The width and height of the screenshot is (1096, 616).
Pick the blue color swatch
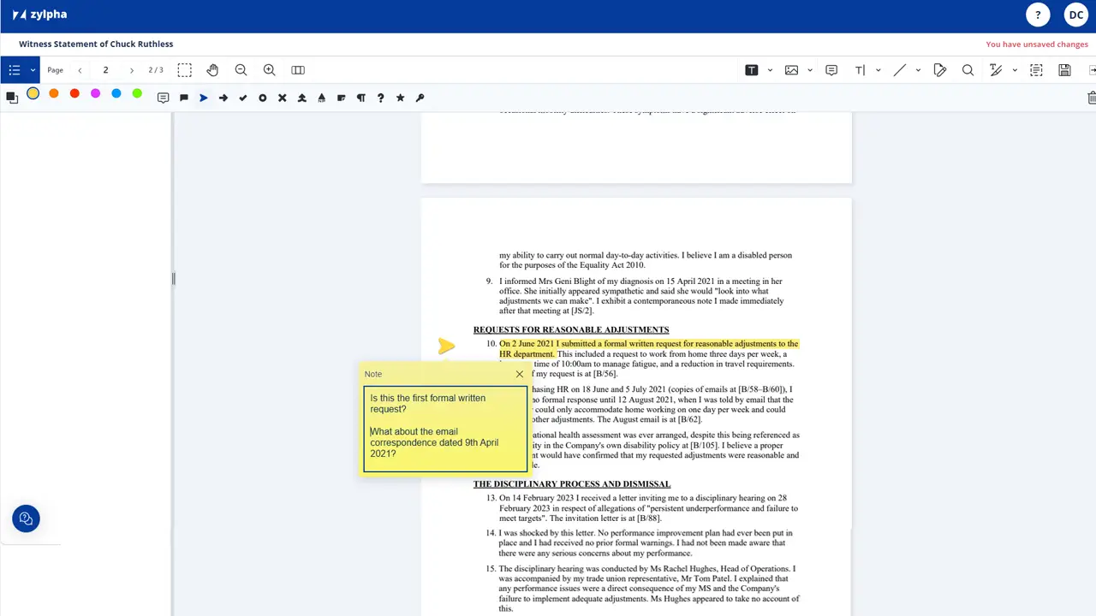[x=116, y=93]
